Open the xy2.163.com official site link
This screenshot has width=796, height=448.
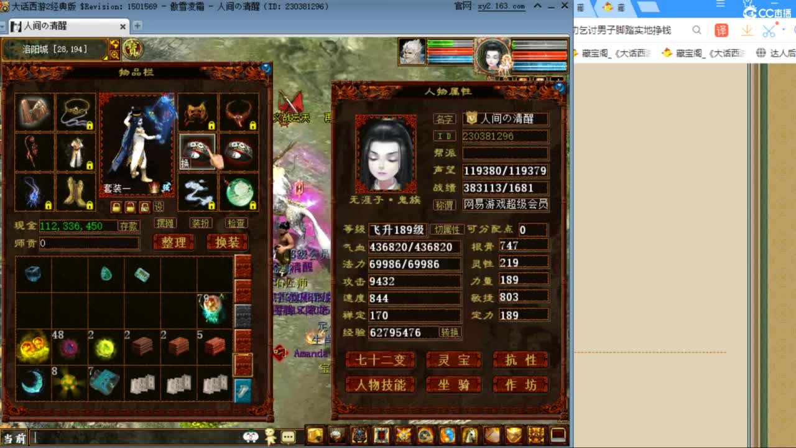501,6
